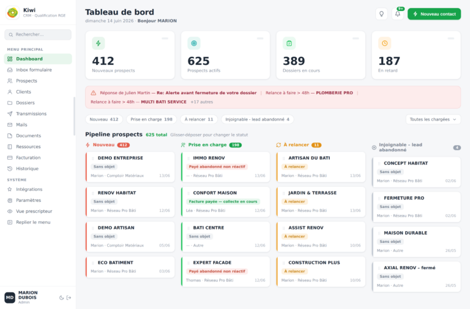Viewport: 470px width, 309px height.
Task: Open the EXPERT FACADE prospect card
Action: coord(225,272)
